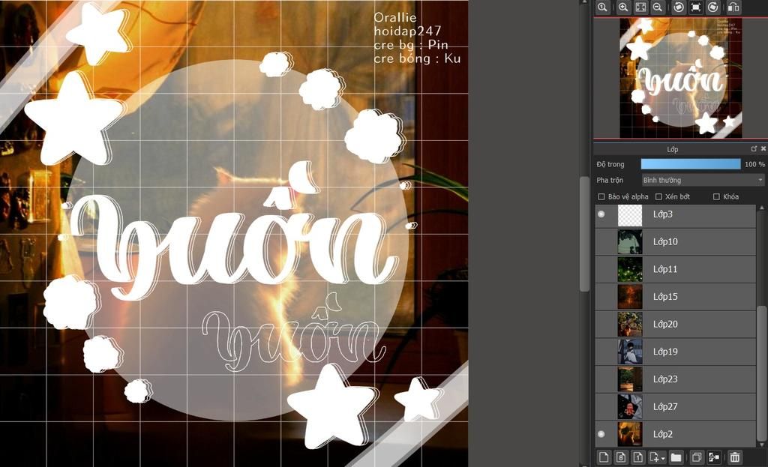
Task: Click the layer list scroll down arrow
Action: point(761,444)
